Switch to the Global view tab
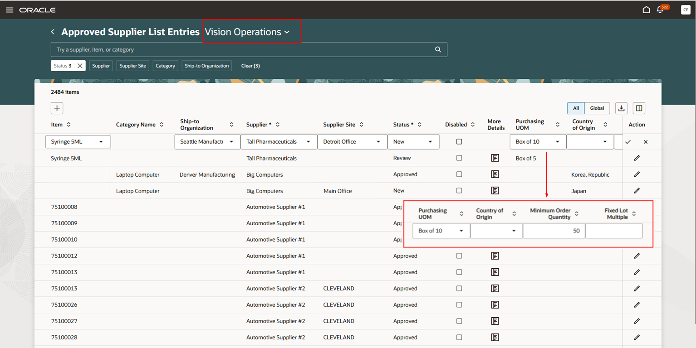This screenshot has height=348, width=696. click(x=597, y=108)
